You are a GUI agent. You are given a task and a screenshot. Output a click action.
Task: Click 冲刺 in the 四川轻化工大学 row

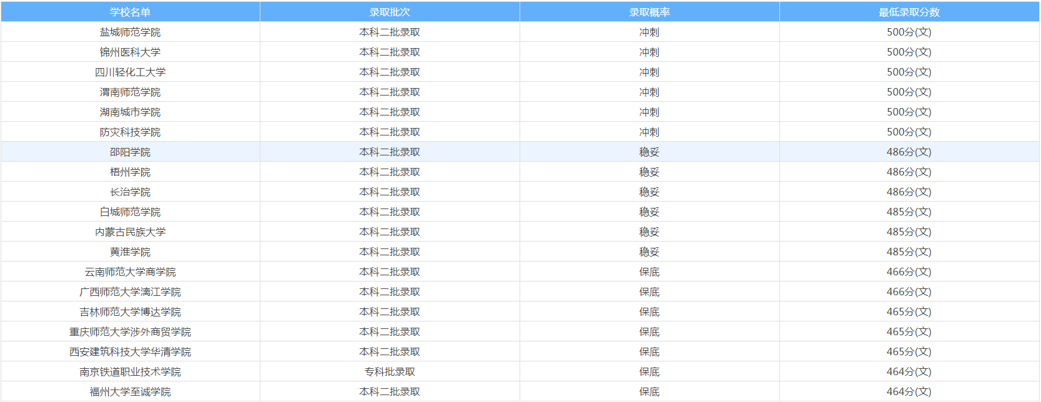[x=649, y=72]
